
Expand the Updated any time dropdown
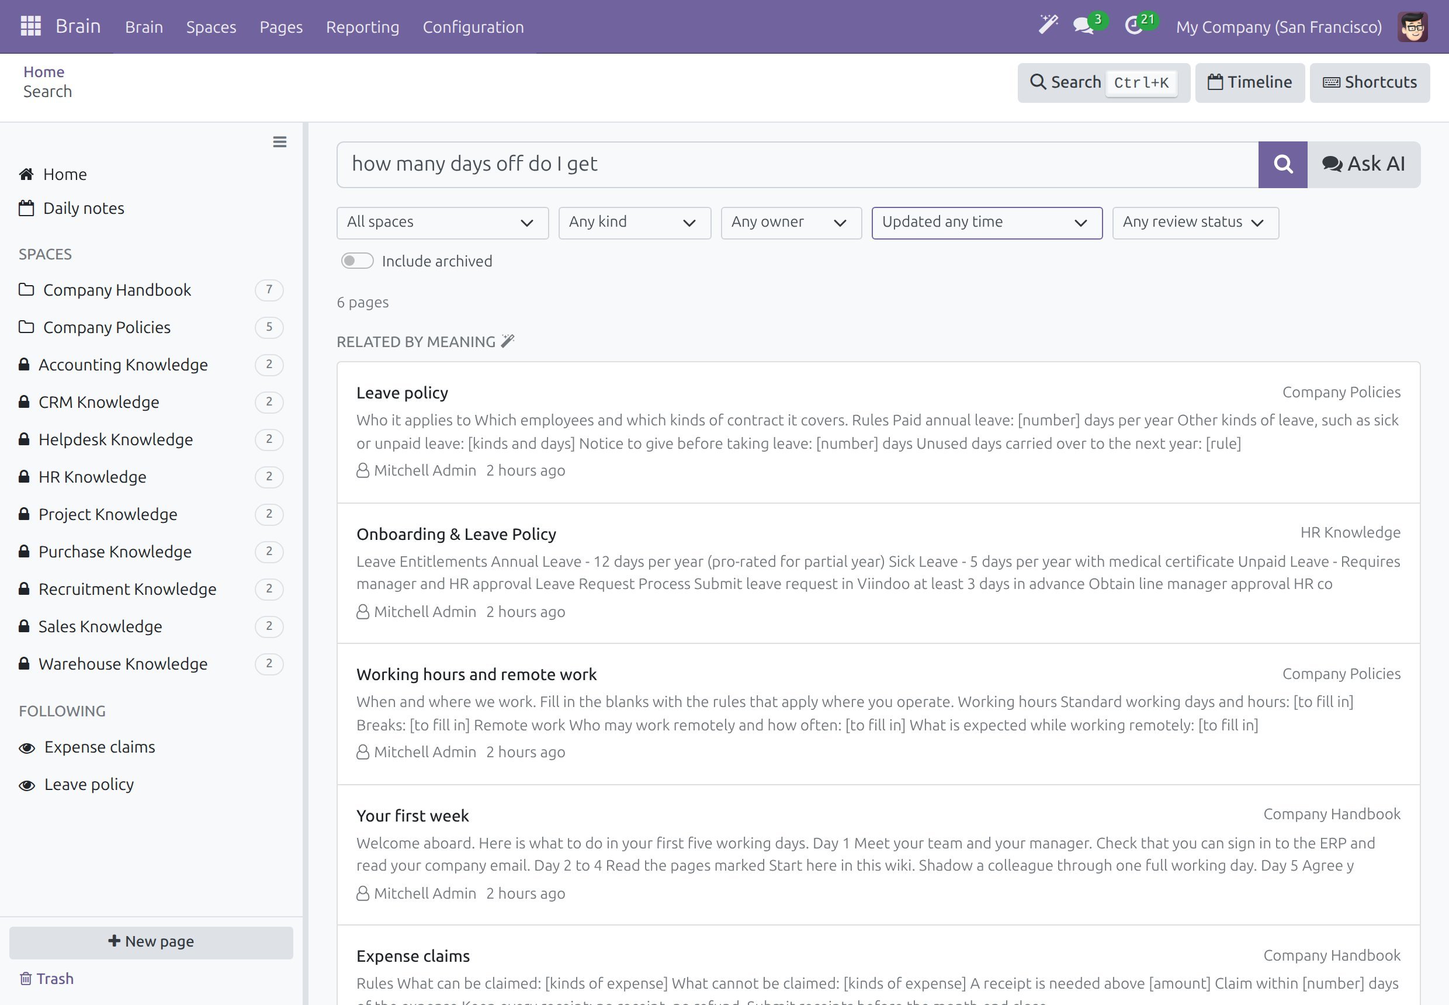coord(987,222)
